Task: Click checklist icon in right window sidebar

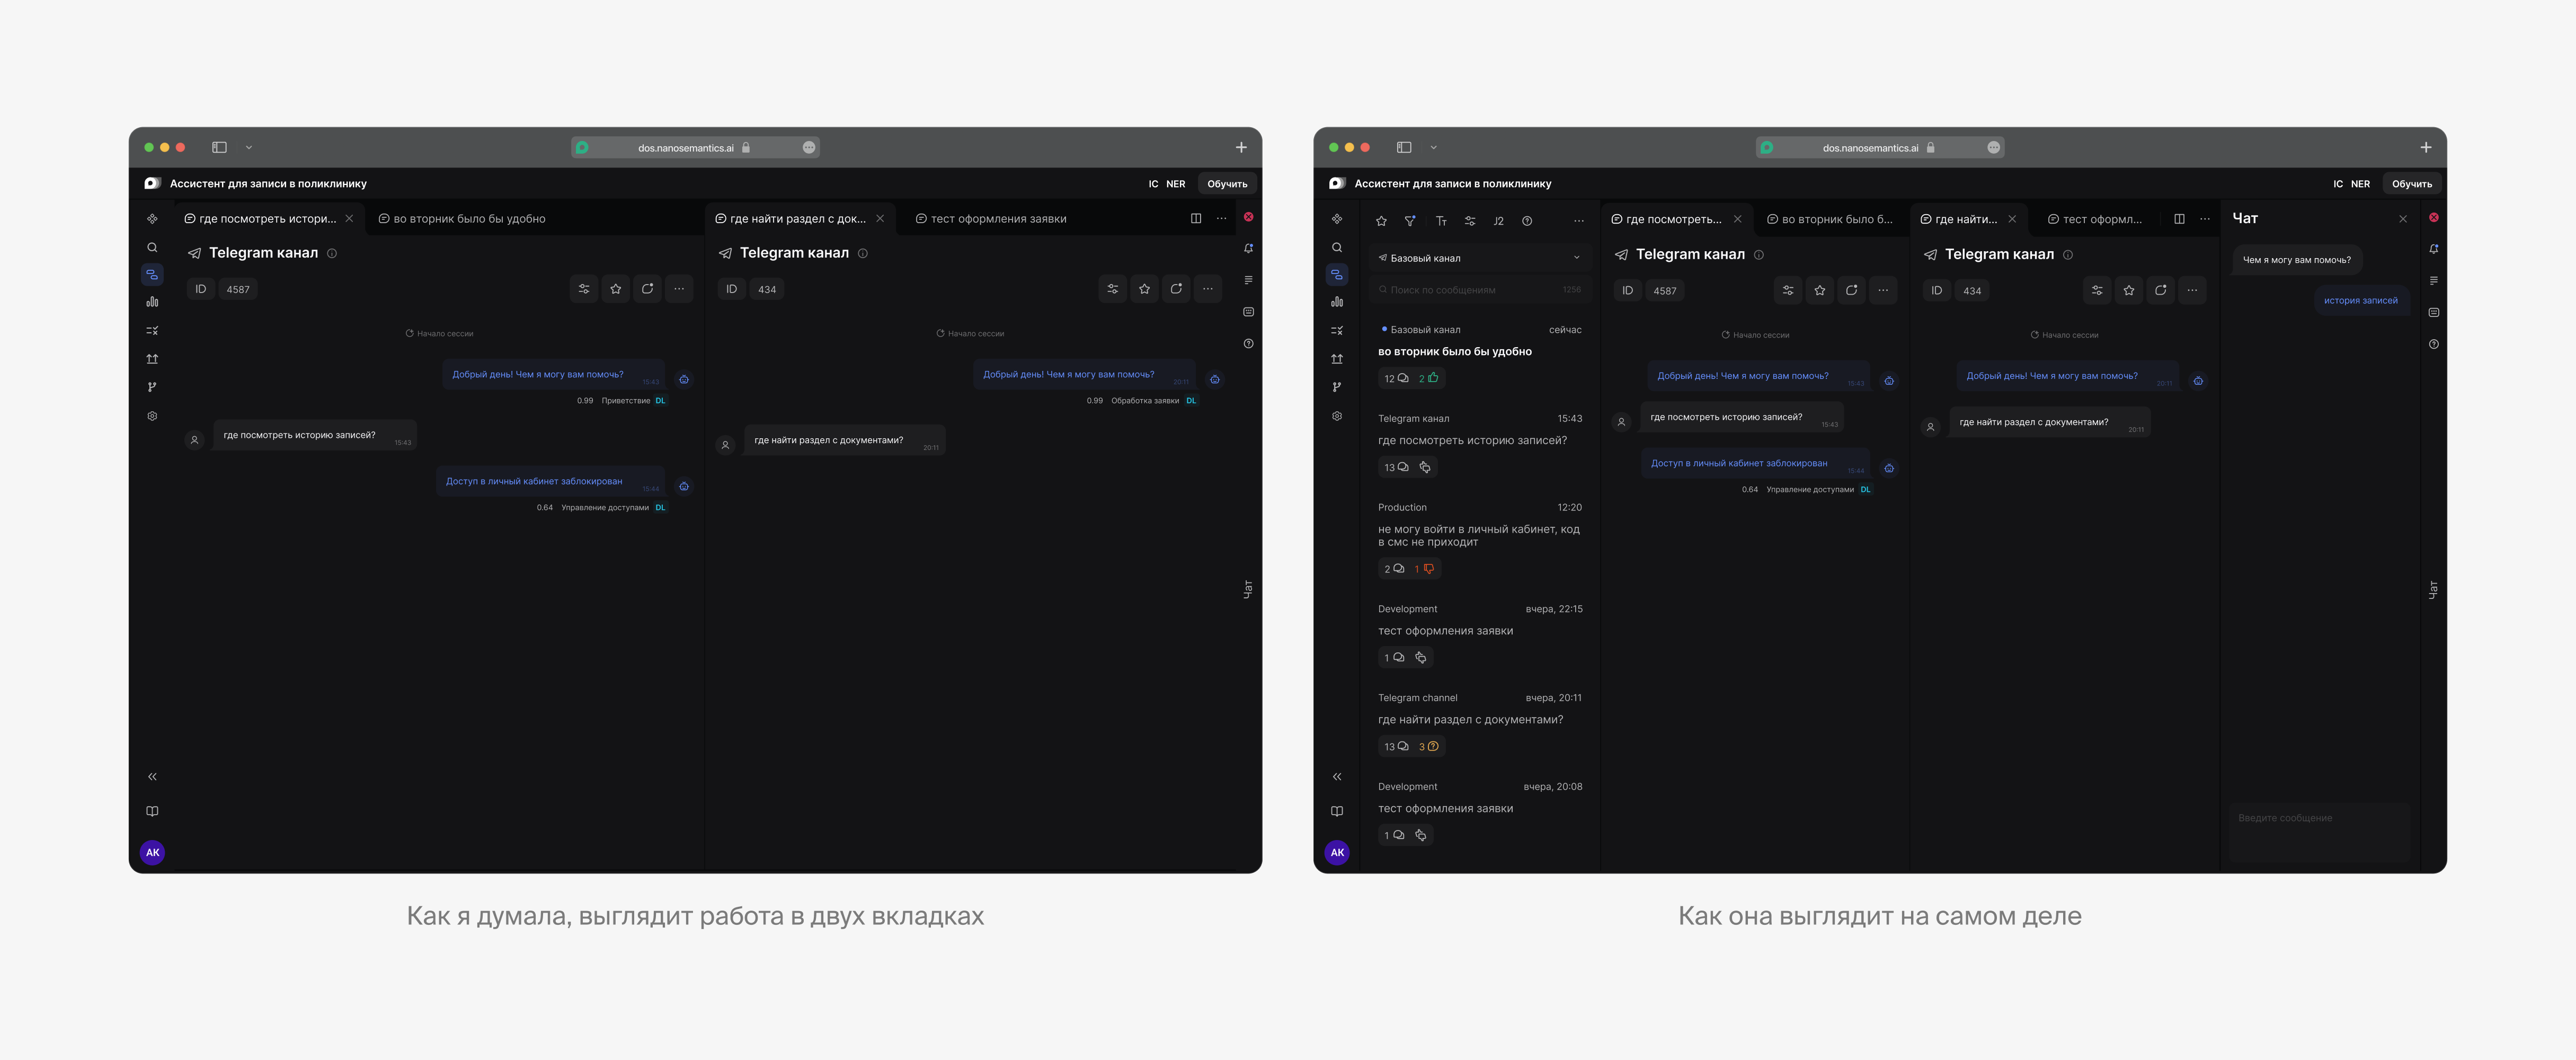Action: (x=1337, y=330)
